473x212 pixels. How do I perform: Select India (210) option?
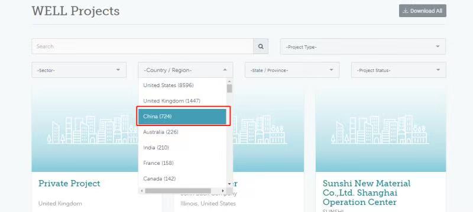click(182, 148)
